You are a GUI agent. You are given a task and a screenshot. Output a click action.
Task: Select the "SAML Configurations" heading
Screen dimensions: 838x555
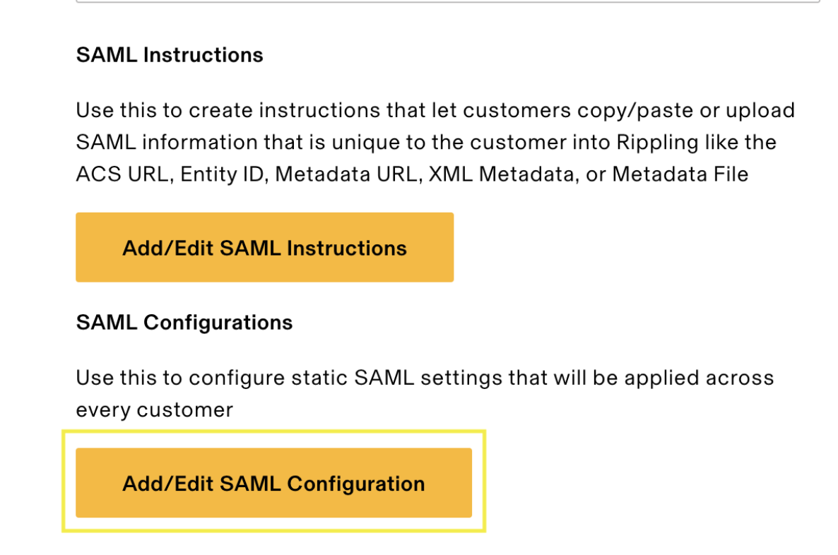click(x=184, y=322)
